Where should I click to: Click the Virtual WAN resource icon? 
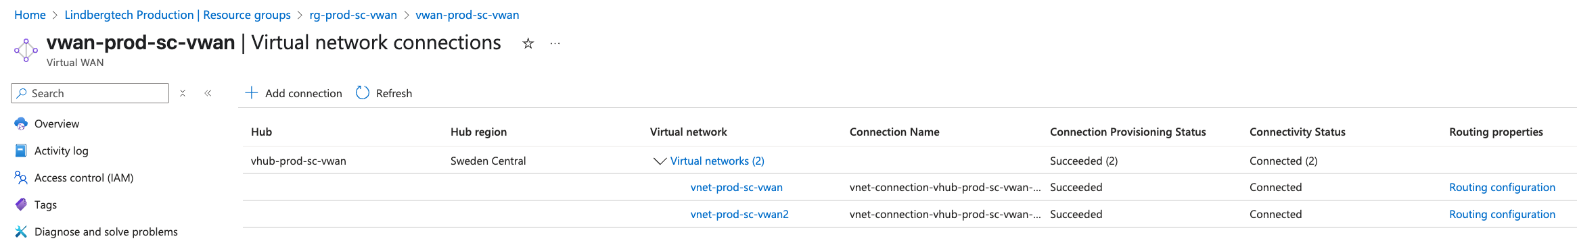click(26, 51)
